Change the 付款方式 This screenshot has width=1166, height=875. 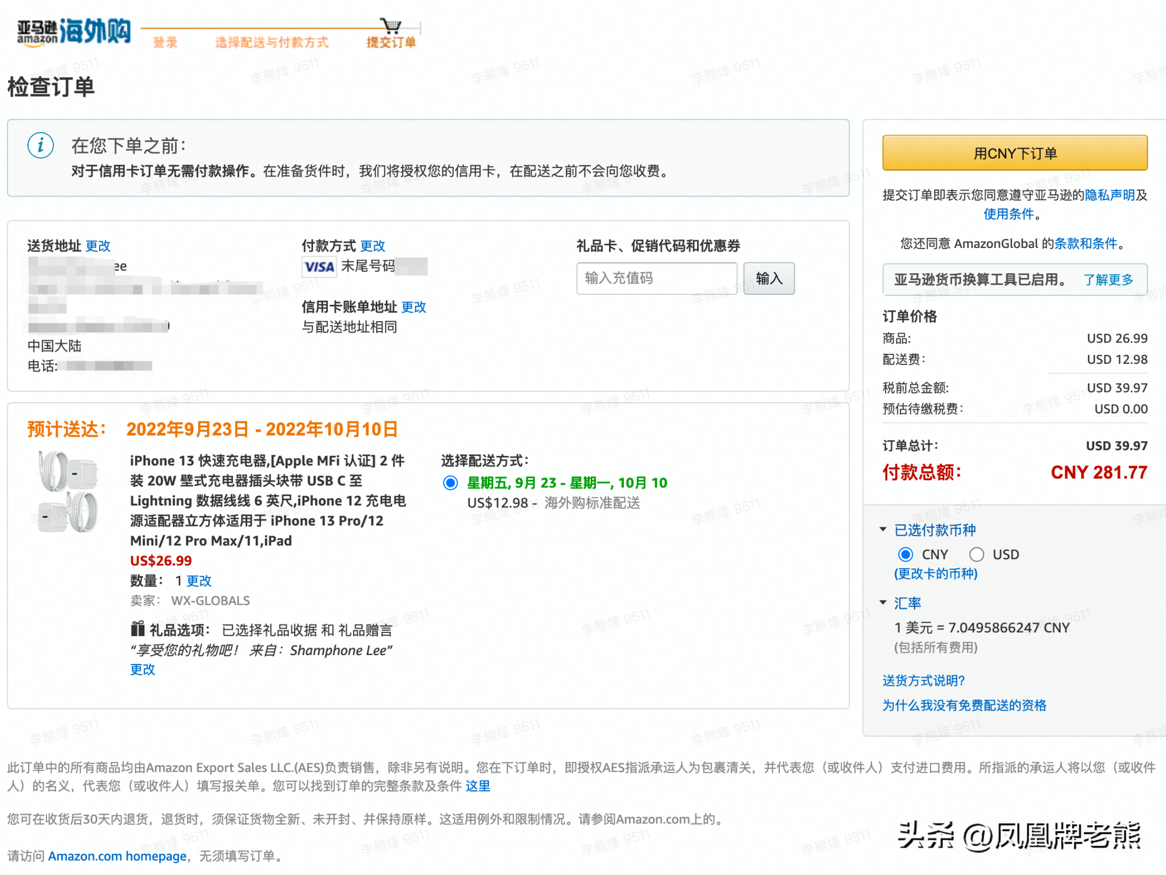click(373, 246)
